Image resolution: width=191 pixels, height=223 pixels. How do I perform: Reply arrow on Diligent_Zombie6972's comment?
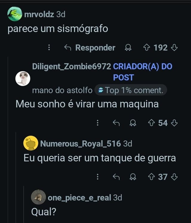tap(116, 123)
